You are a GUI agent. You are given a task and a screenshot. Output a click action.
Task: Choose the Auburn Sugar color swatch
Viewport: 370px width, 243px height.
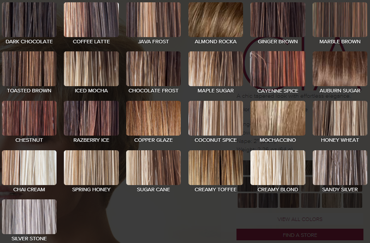click(340, 69)
